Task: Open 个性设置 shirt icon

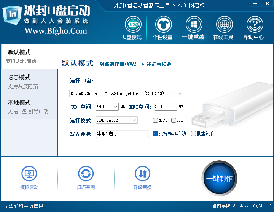Action: [x=163, y=24]
